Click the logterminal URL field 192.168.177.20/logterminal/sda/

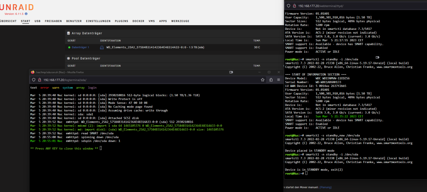[65, 80]
